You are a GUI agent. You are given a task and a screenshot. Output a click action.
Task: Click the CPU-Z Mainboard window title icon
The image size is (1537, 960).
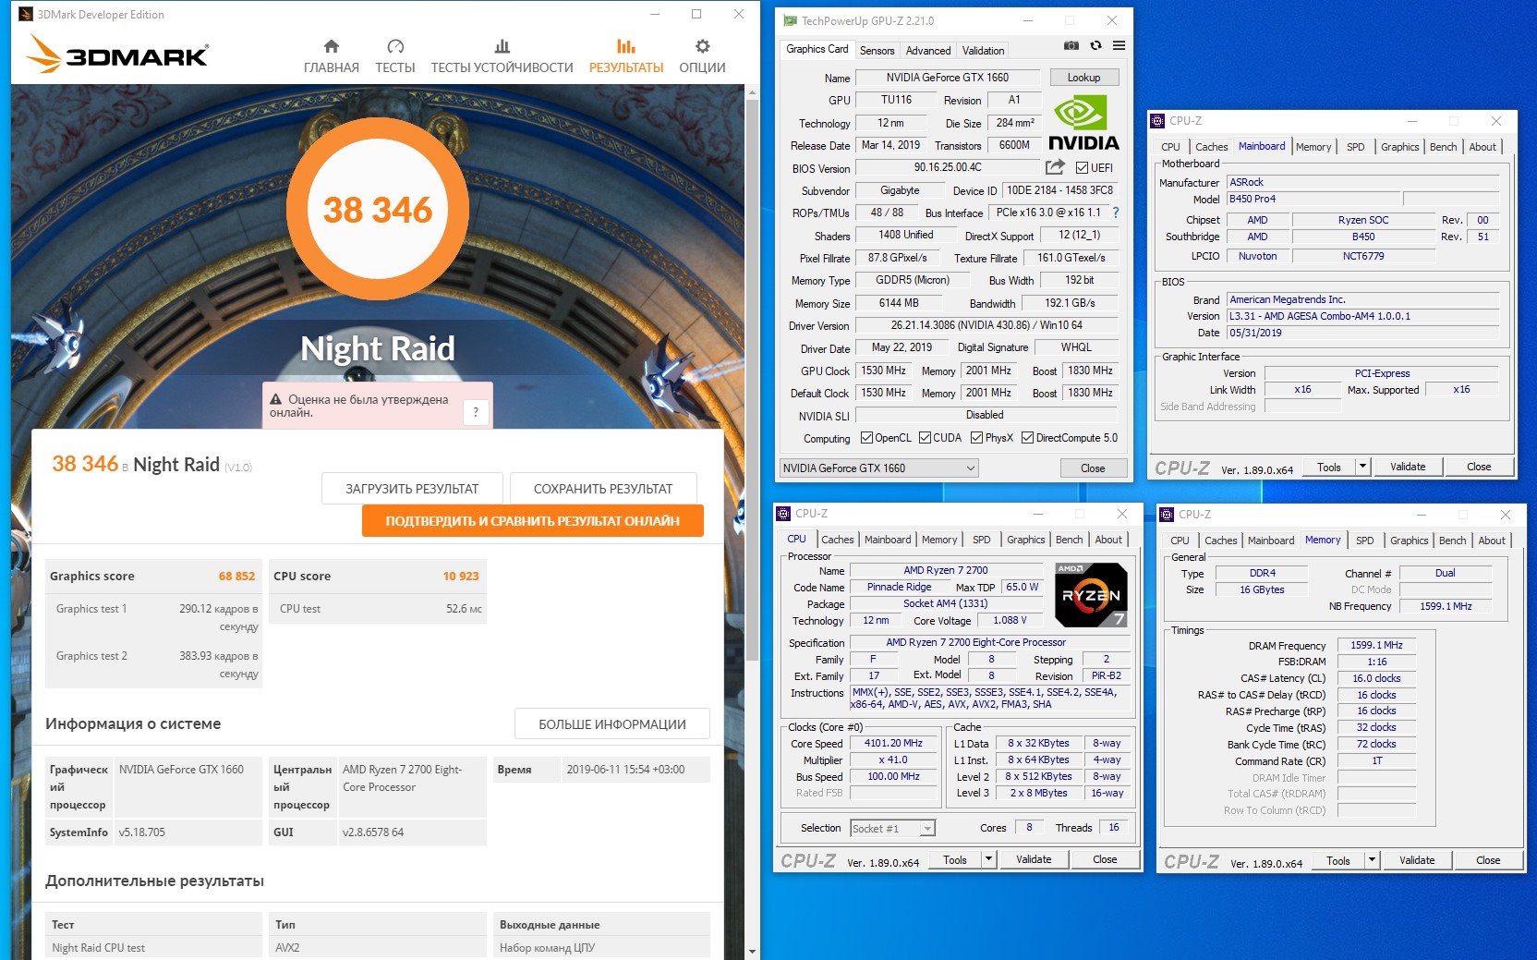[1157, 121]
